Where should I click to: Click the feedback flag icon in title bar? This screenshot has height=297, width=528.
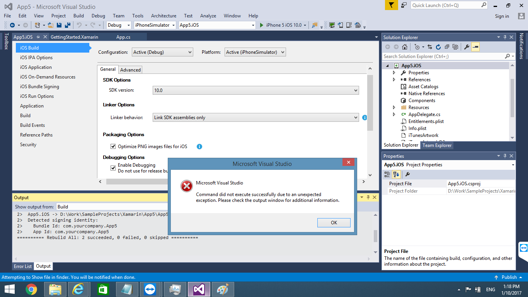click(x=392, y=5)
